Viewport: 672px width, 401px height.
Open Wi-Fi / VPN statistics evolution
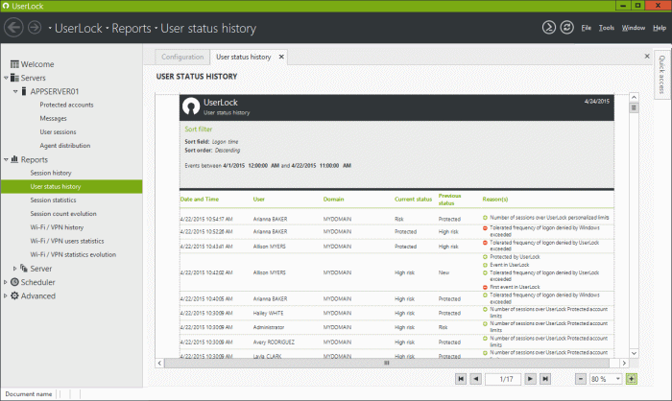(73, 254)
